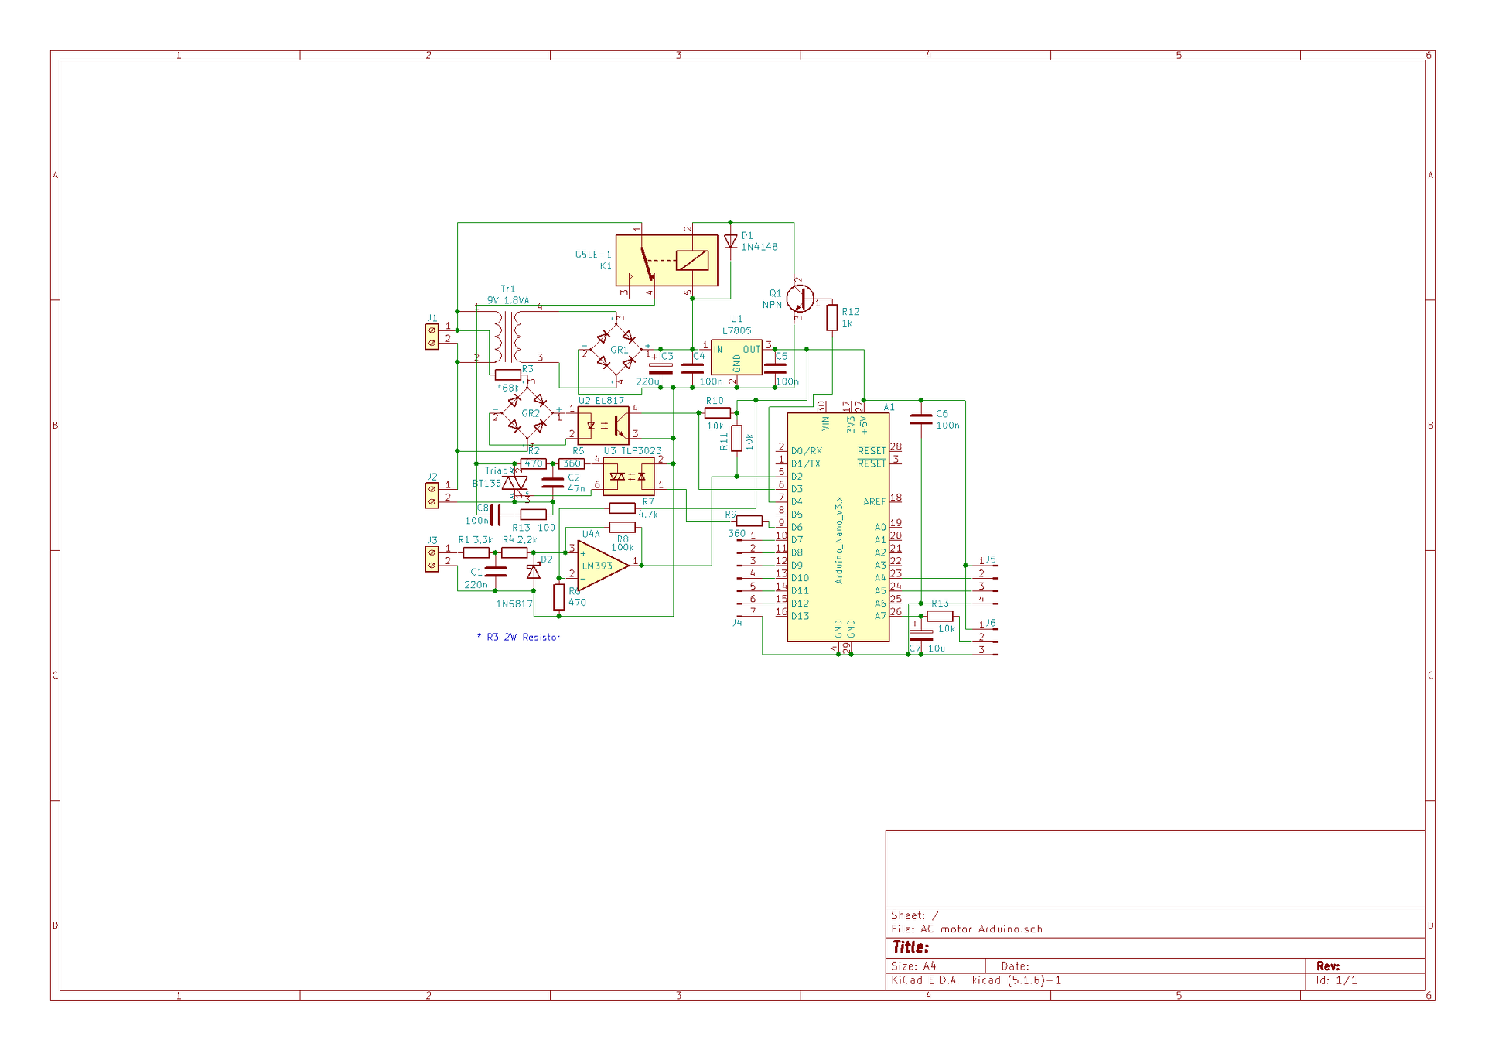Select the GR1 bridge rectifier
This screenshot has height=1050, width=1485.
coord(616,350)
